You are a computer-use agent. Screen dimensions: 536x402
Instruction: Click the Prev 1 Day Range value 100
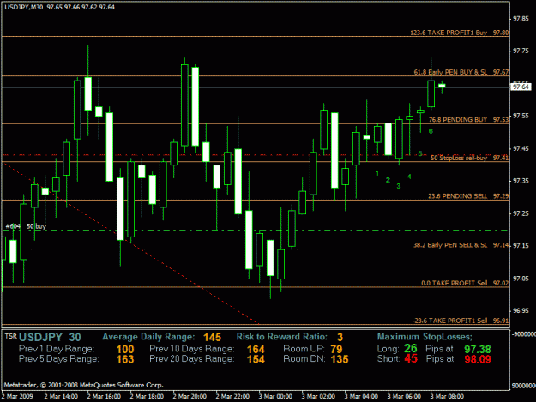point(125,350)
